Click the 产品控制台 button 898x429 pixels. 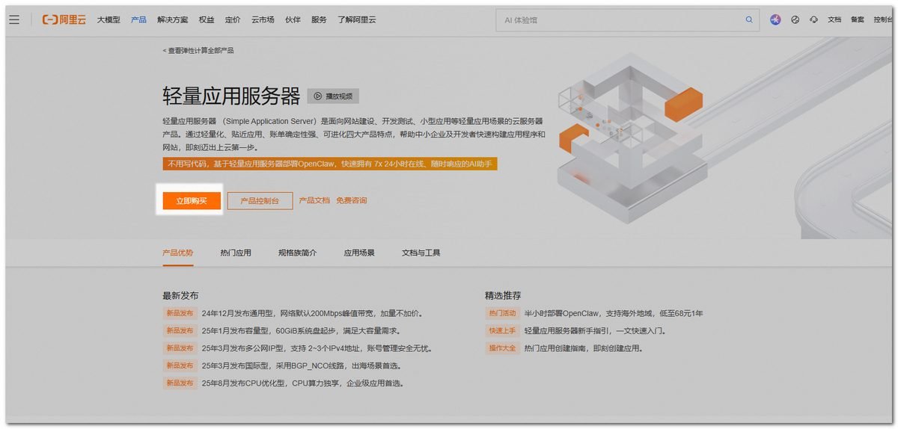pos(260,200)
